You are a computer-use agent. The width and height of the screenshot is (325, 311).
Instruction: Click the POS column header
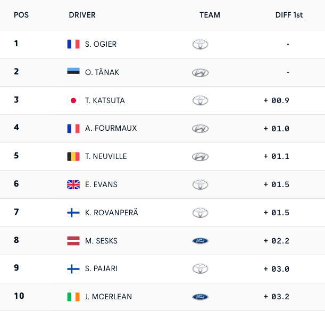click(x=21, y=15)
